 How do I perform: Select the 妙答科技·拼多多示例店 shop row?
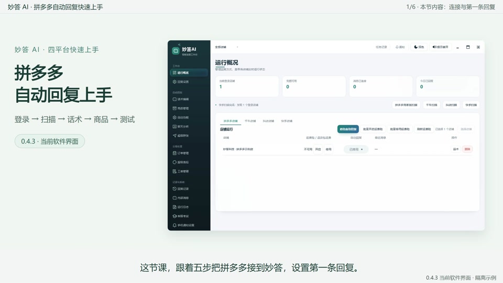(x=347, y=149)
